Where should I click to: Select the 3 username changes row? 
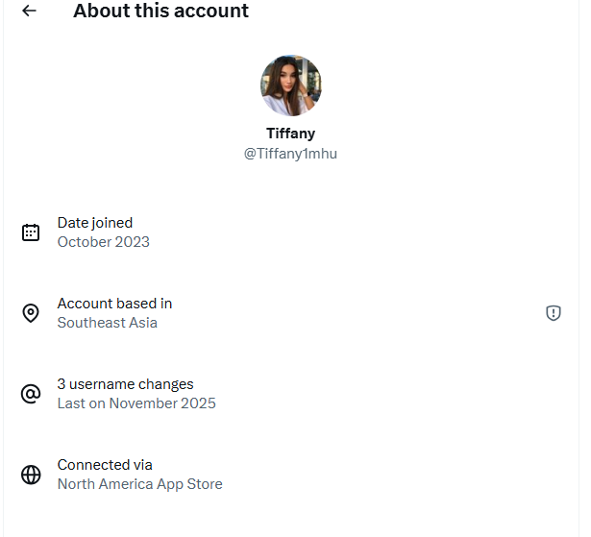(x=125, y=384)
